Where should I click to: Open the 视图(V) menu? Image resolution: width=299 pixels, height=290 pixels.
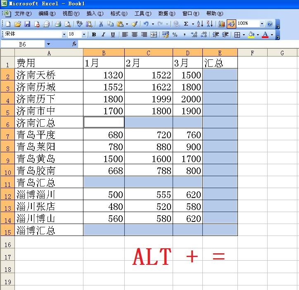coord(71,14)
